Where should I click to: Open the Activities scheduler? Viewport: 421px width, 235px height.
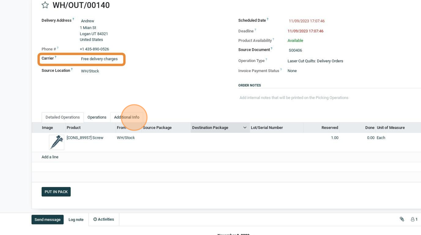[x=104, y=219]
